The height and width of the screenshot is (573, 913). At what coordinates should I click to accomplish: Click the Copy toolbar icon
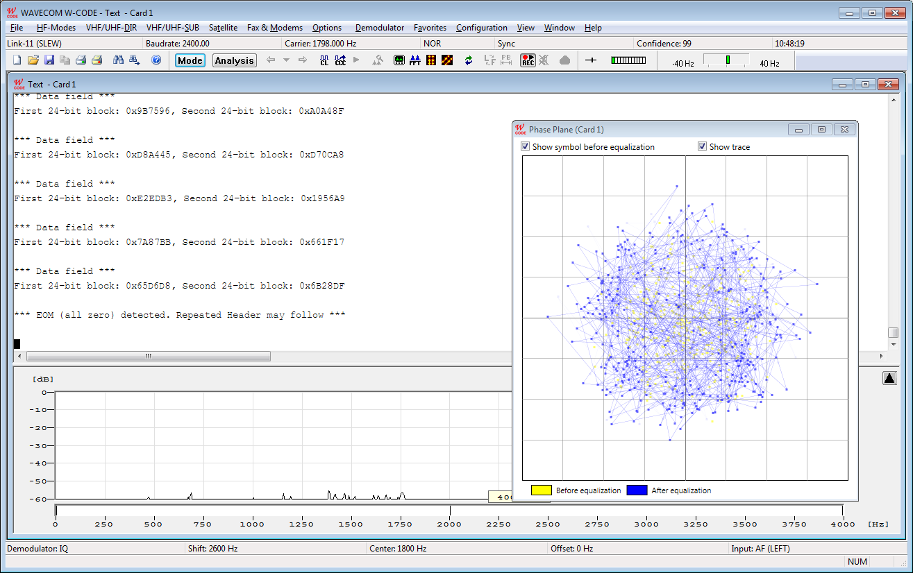point(65,60)
